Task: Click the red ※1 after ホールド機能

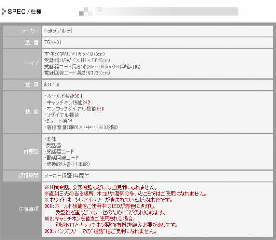Action: [78, 95]
